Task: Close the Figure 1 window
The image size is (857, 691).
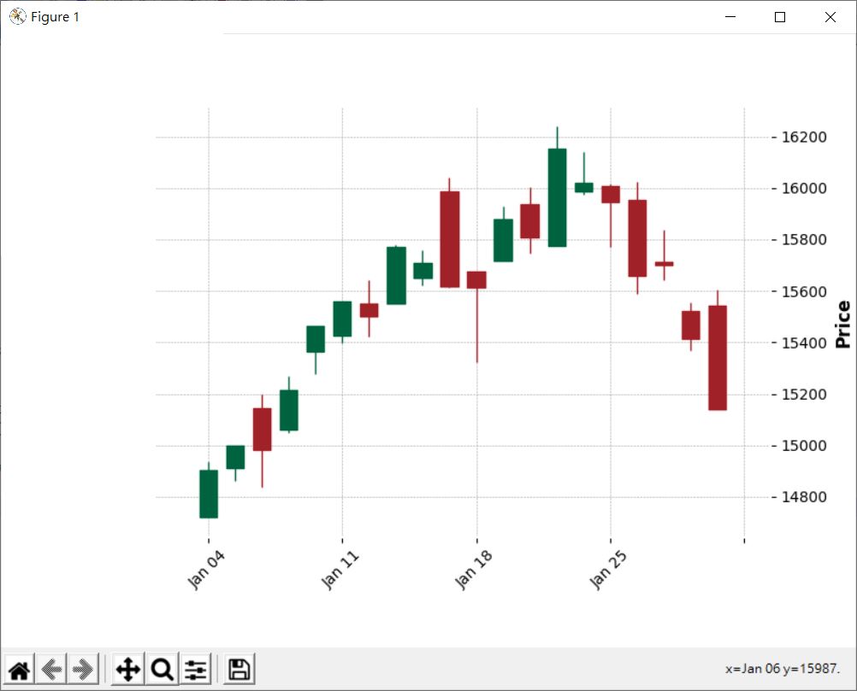Action: pyautogui.click(x=830, y=17)
